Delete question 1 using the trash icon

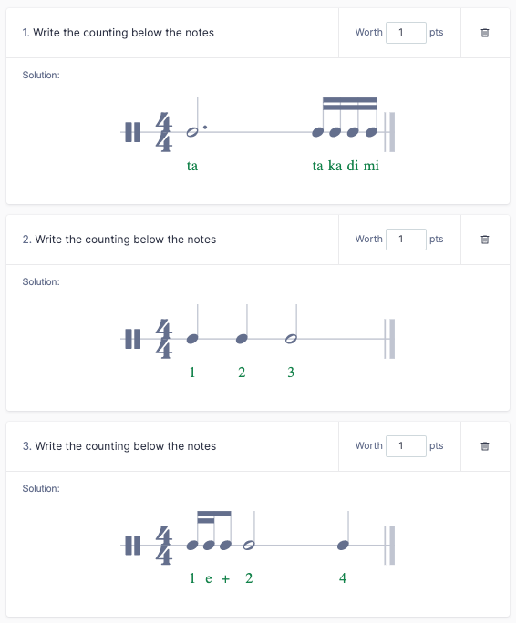pos(485,33)
